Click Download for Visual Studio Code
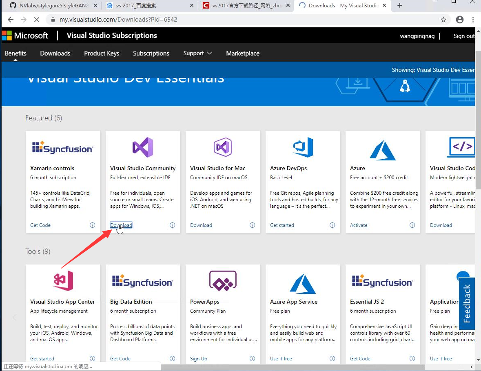The width and height of the screenshot is (481, 371). click(x=441, y=225)
